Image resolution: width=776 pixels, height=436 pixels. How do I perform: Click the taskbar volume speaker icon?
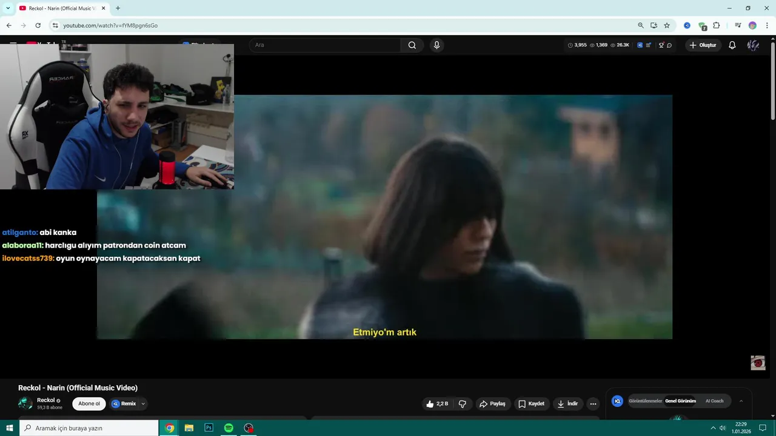(x=723, y=428)
